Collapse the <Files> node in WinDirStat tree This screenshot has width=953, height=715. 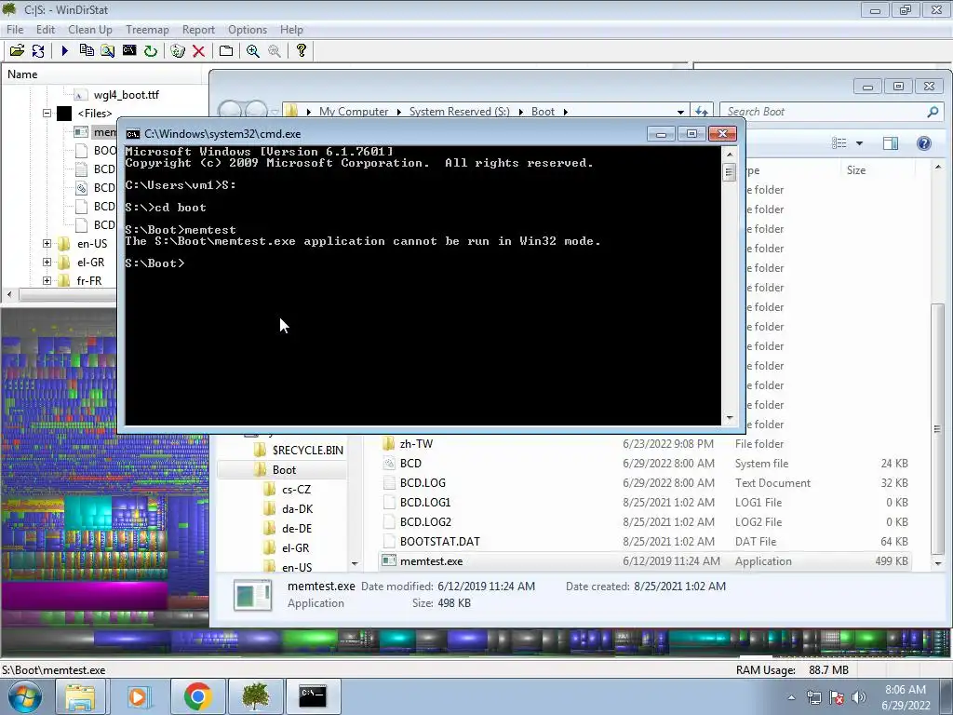[47, 113]
